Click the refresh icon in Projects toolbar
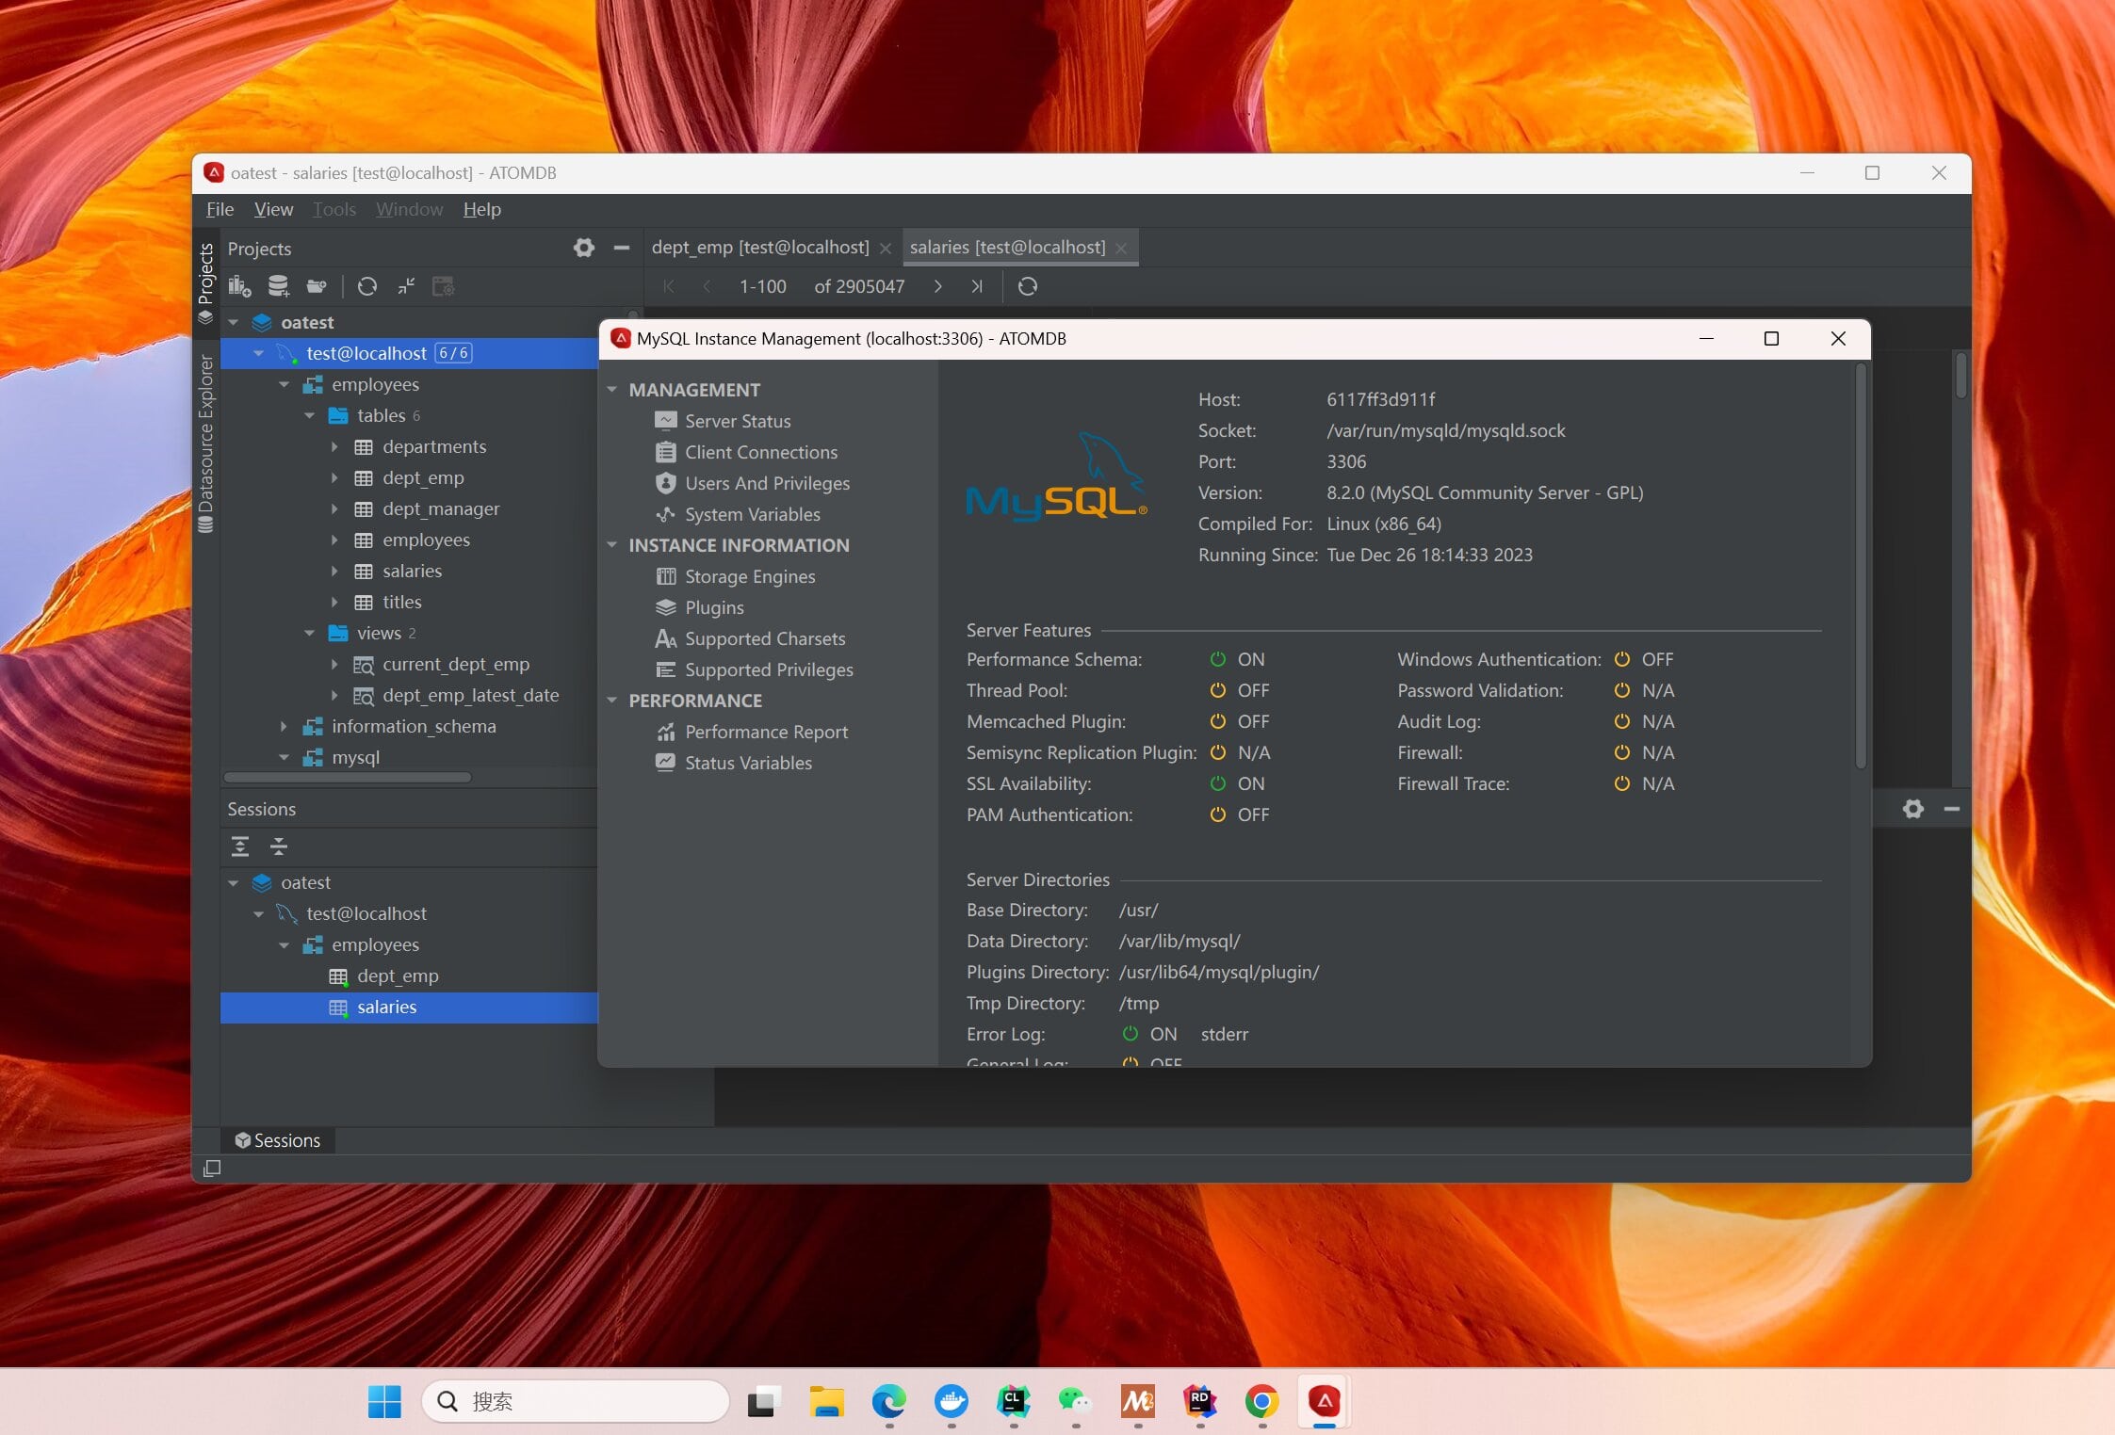The height and width of the screenshot is (1435, 2115). [x=367, y=286]
